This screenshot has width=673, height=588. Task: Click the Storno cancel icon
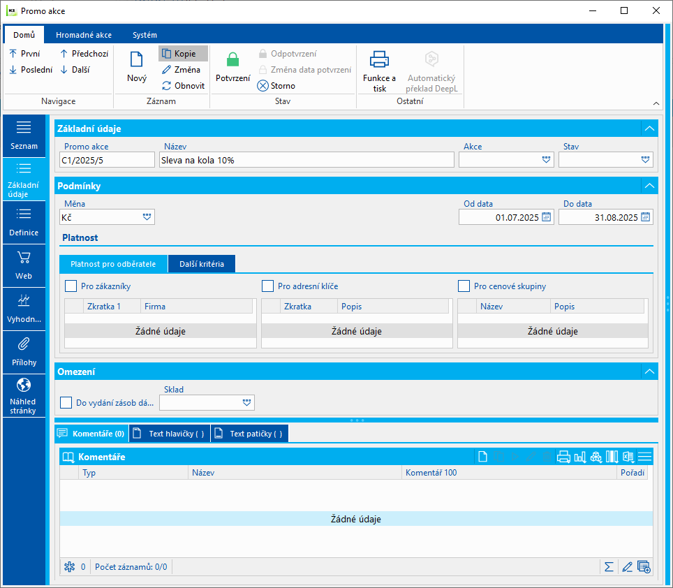262,86
